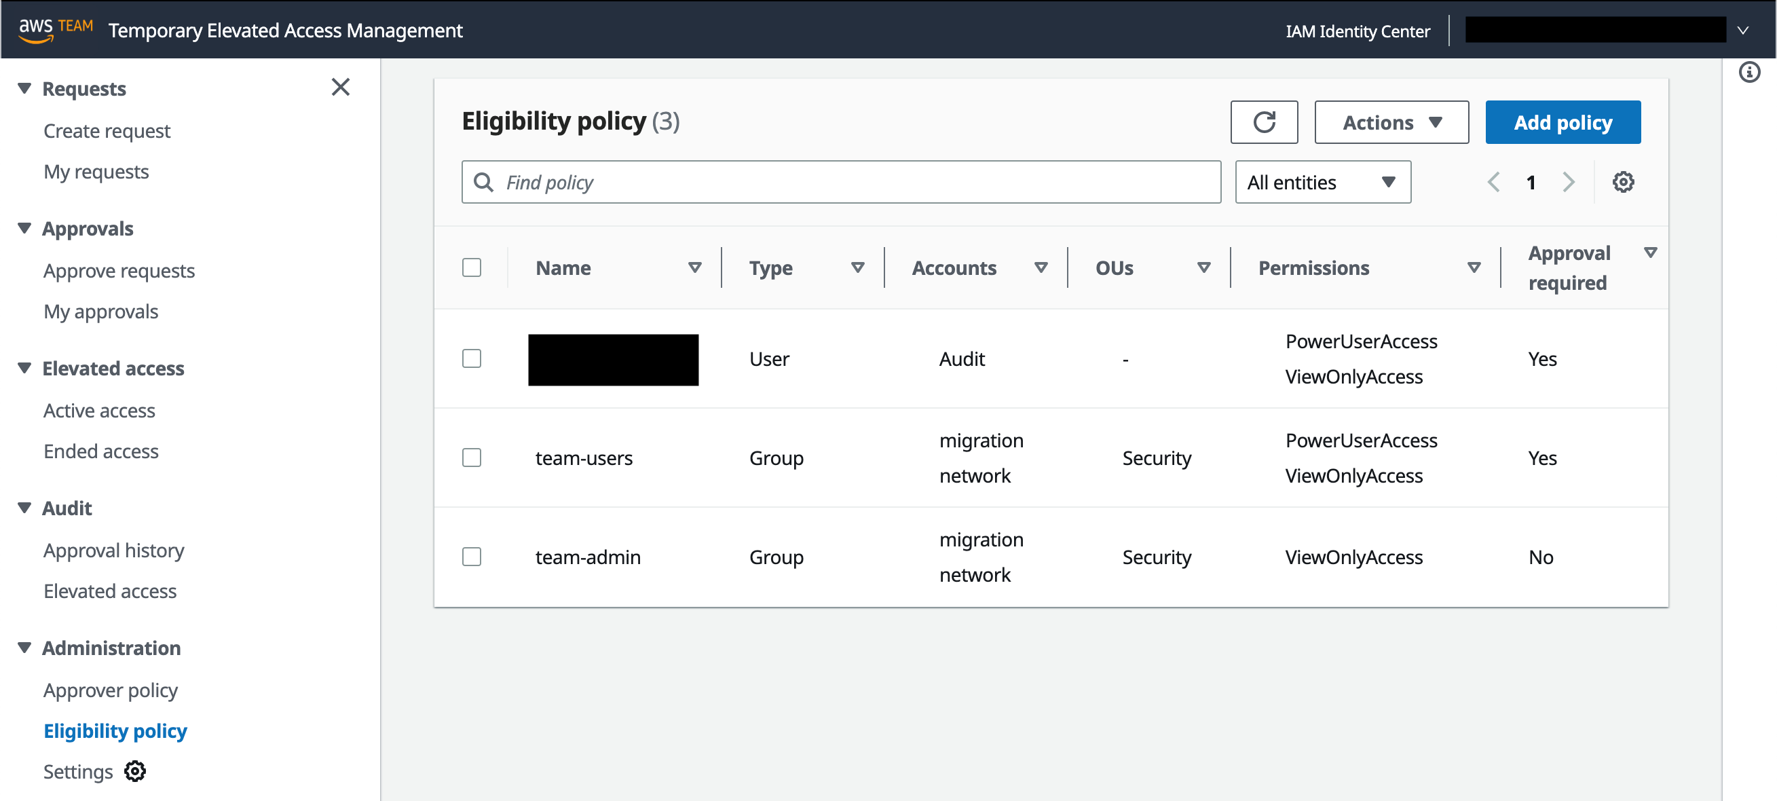Click the AWS TEAM logo
Screen dimensions: 1777x801
coord(55,29)
